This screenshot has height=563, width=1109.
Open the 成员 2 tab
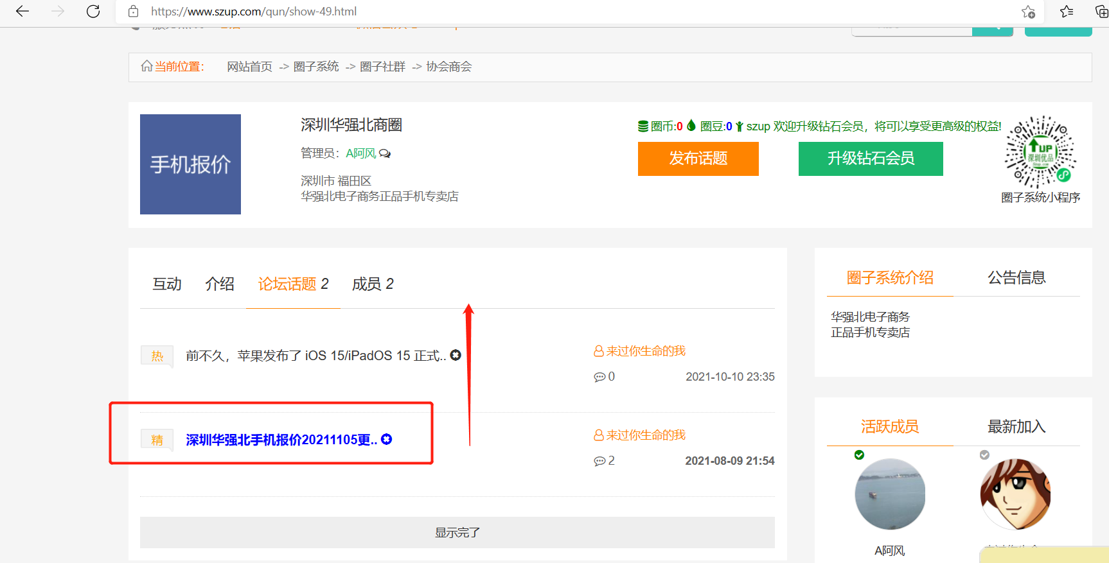(373, 284)
